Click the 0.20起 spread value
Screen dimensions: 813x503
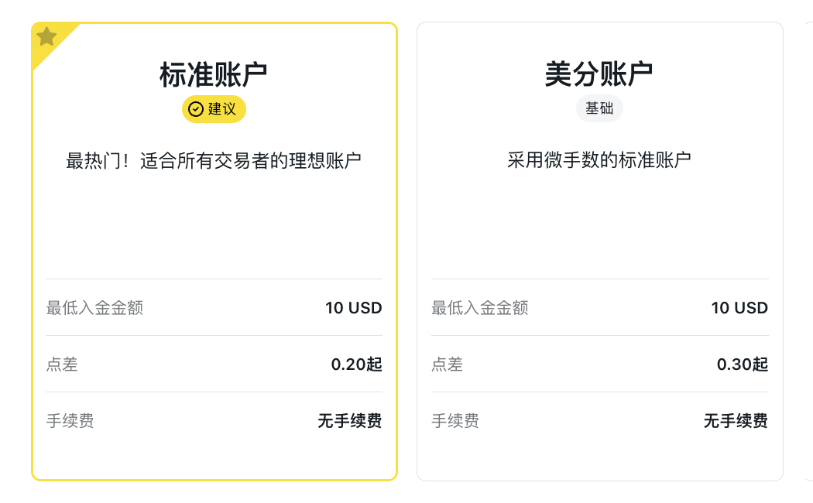pos(357,364)
